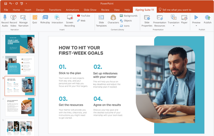214x136 pixels.
Task: Open the Help tab
Action: click(127, 10)
